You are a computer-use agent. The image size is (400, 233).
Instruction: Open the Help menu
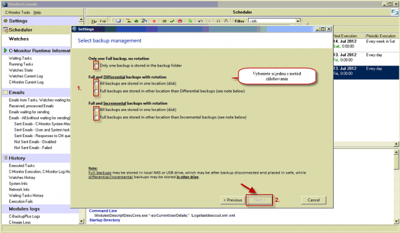[x=37, y=12]
